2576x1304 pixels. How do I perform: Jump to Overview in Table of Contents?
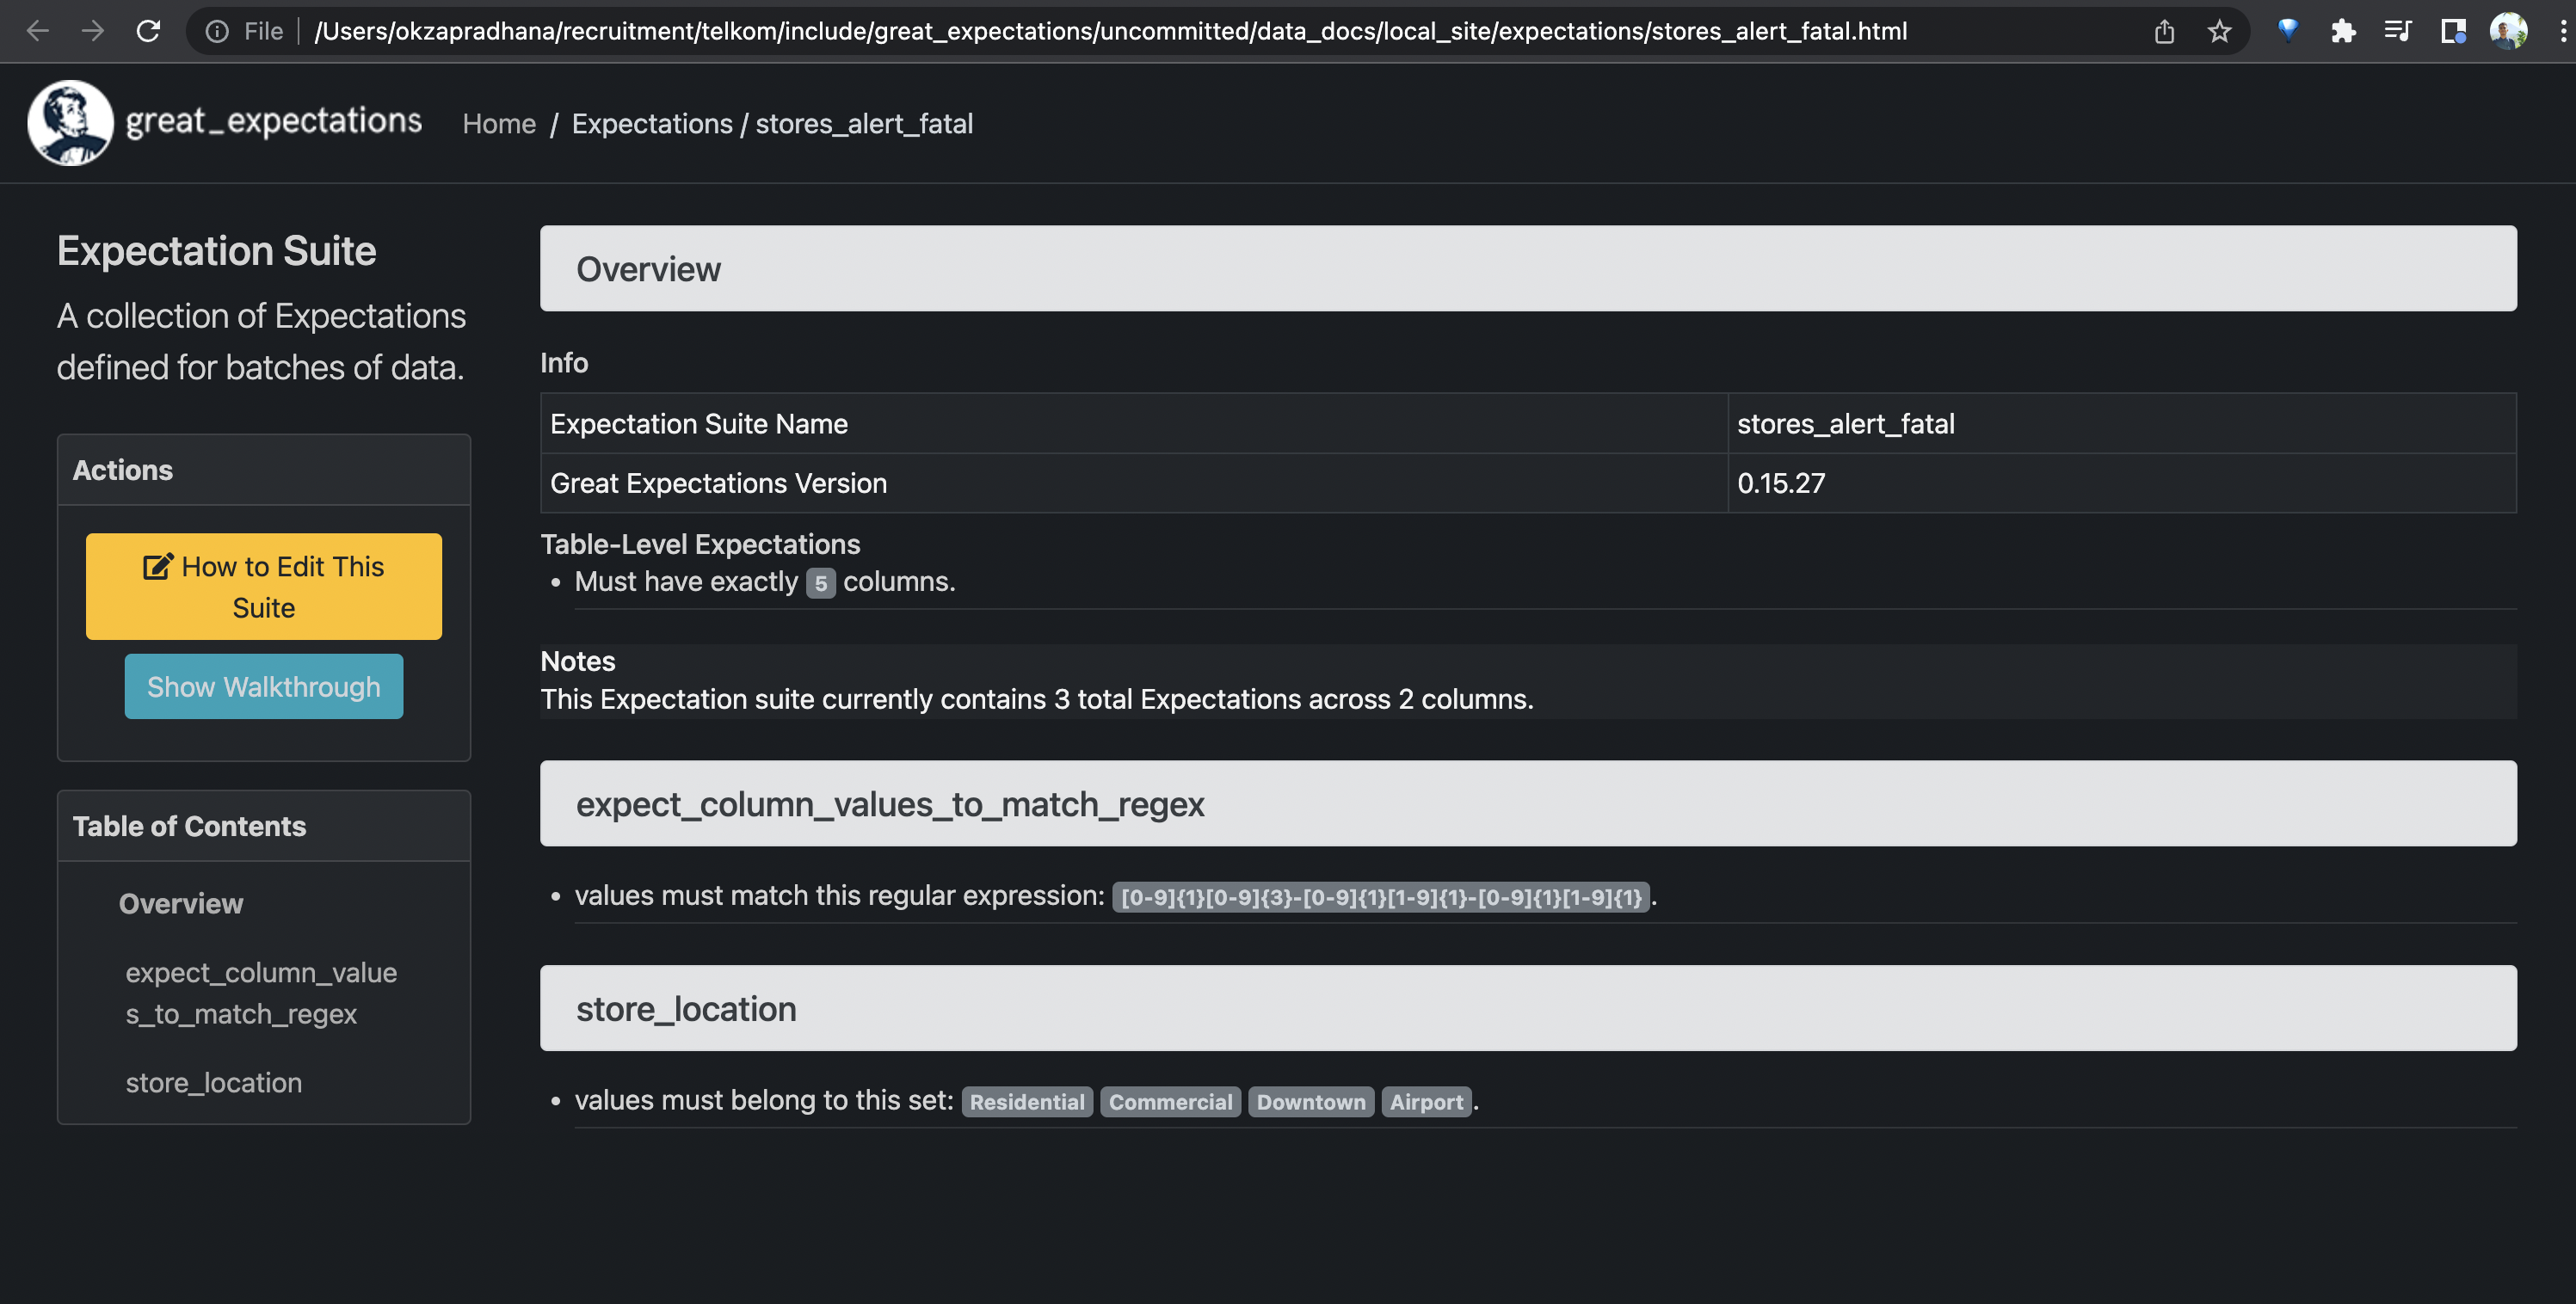pyautogui.click(x=181, y=904)
